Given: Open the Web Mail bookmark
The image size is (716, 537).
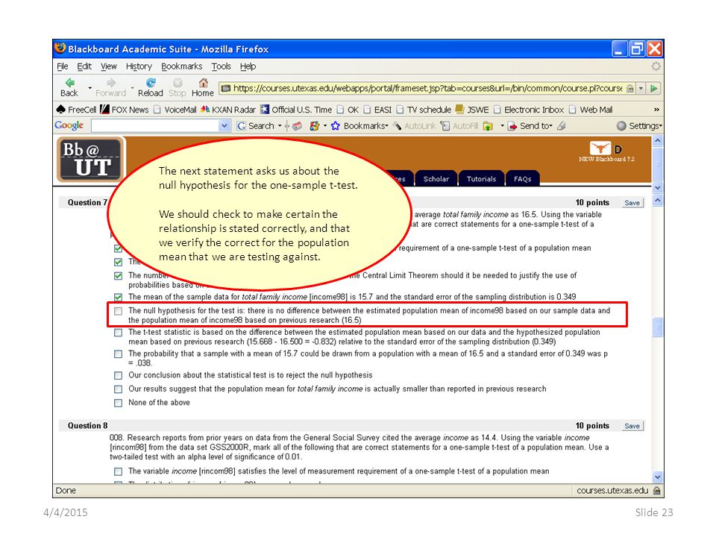Looking at the screenshot, I should coord(591,110).
